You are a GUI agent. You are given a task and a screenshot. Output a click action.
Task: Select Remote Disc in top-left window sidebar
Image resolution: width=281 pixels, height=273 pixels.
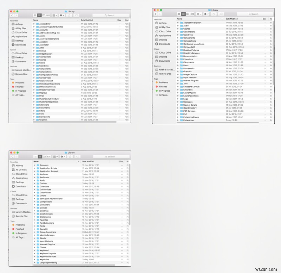[20, 74]
